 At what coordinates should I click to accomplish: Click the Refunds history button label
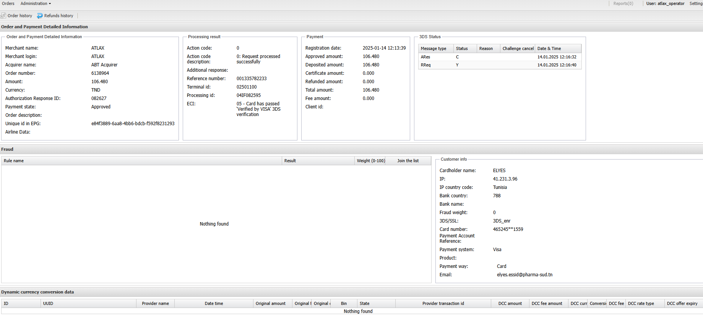tap(58, 16)
